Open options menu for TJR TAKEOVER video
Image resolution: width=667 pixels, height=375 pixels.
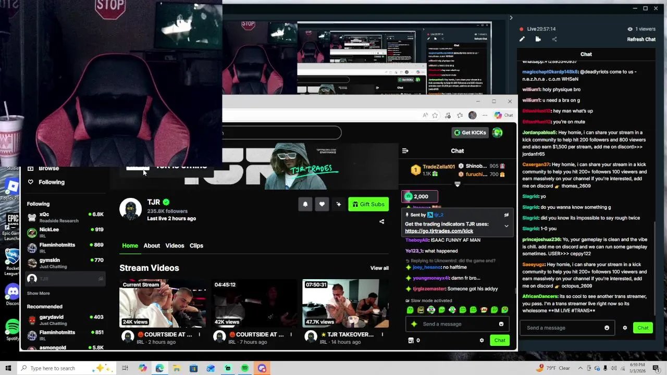point(382,334)
